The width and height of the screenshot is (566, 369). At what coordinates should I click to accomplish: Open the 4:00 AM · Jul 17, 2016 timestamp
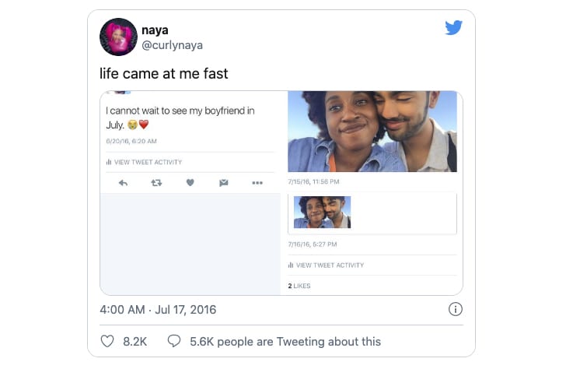tap(158, 310)
